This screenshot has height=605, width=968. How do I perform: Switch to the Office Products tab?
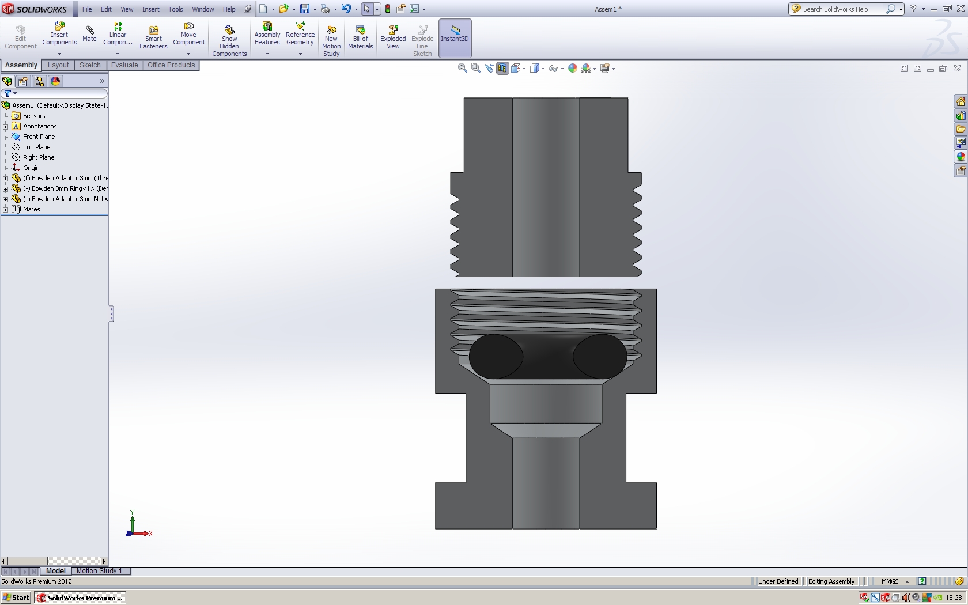pyautogui.click(x=171, y=65)
